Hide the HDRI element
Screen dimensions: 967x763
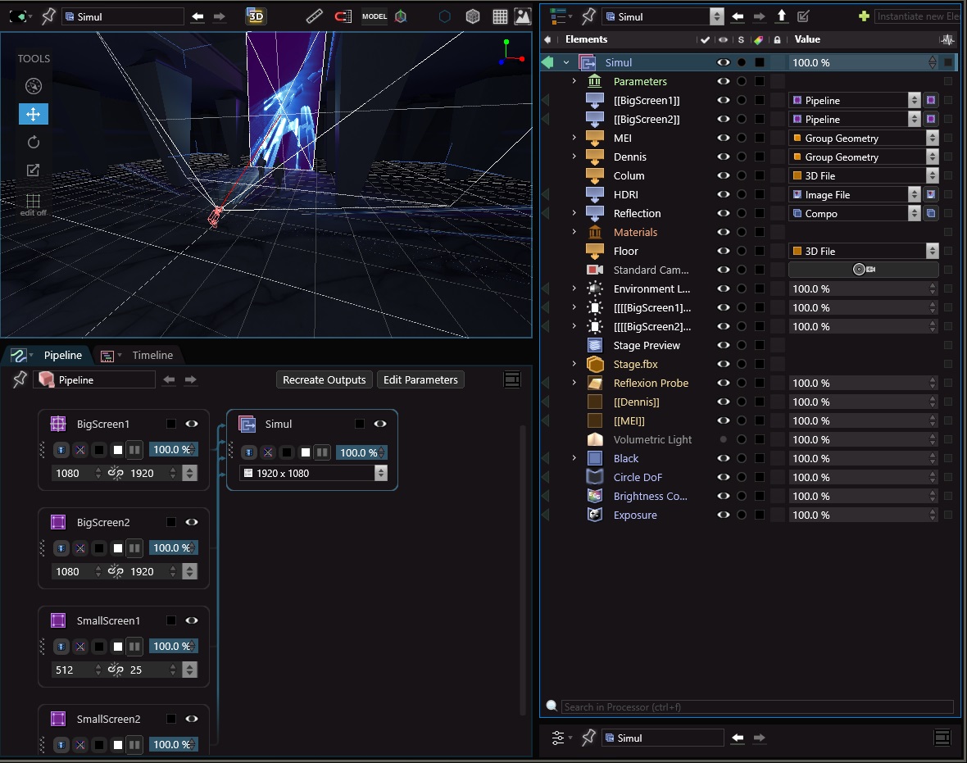pos(723,195)
